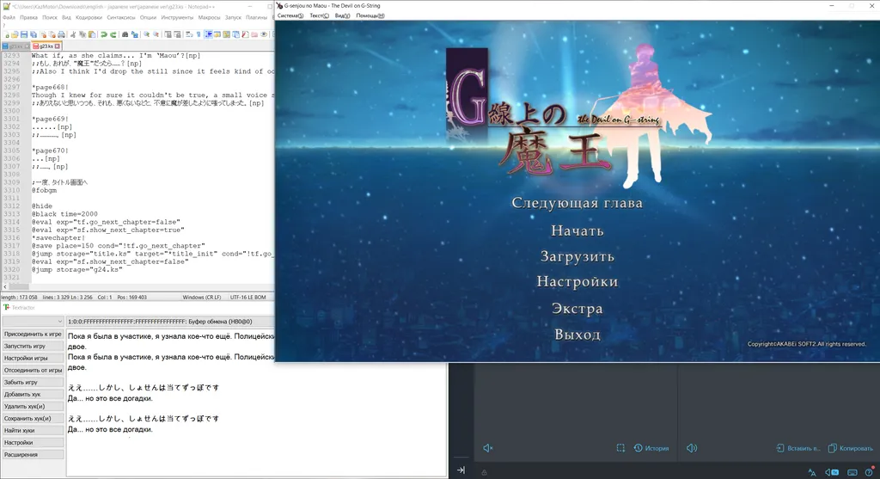The height and width of the screenshot is (479, 880).
Task: Click the Присоединить к игре button
Action: [x=33, y=334]
